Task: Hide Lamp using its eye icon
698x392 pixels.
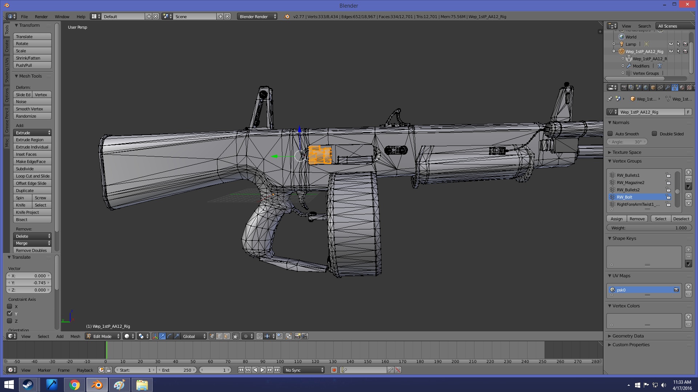Action: (x=671, y=44)
